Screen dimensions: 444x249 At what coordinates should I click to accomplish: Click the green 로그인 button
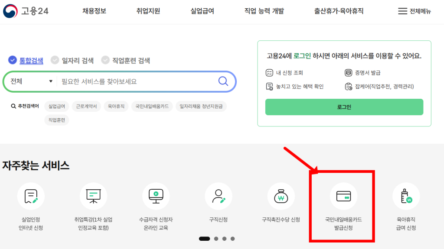coord(344,107)
